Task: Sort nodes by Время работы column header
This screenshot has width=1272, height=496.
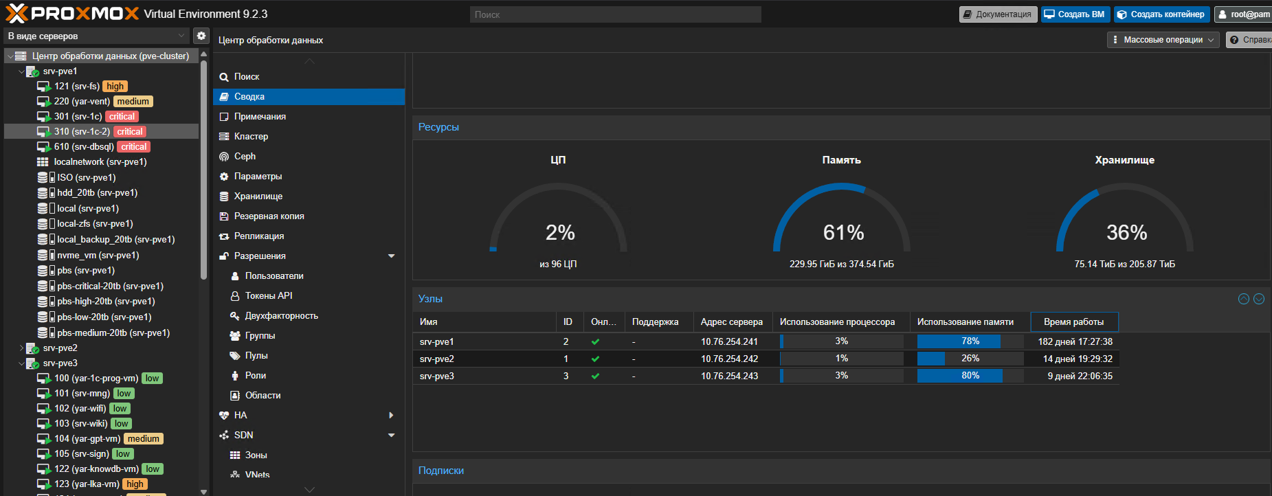Action: tap(1074, 322)
